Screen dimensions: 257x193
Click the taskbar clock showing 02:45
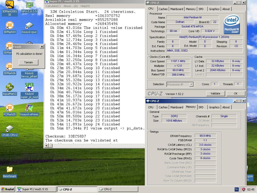point(251,189)
